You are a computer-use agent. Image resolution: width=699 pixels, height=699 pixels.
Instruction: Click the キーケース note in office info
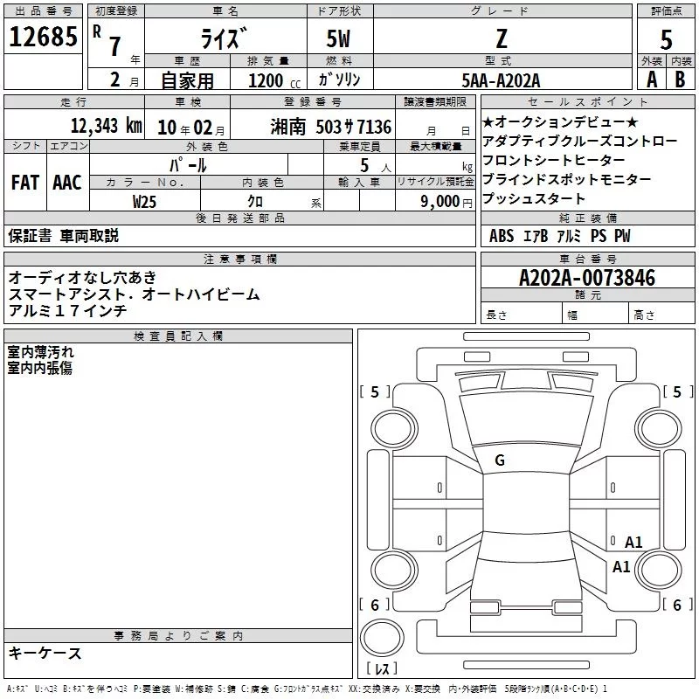tap(45, 654)
